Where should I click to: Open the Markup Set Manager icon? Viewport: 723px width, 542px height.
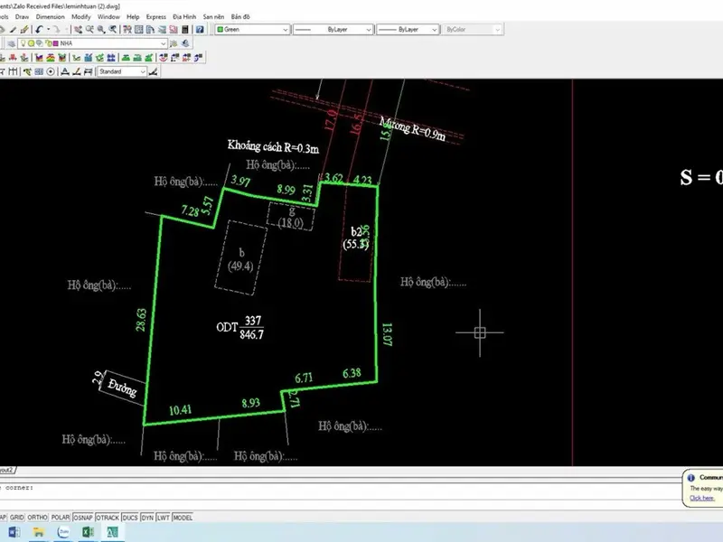[x=174, y=29]
